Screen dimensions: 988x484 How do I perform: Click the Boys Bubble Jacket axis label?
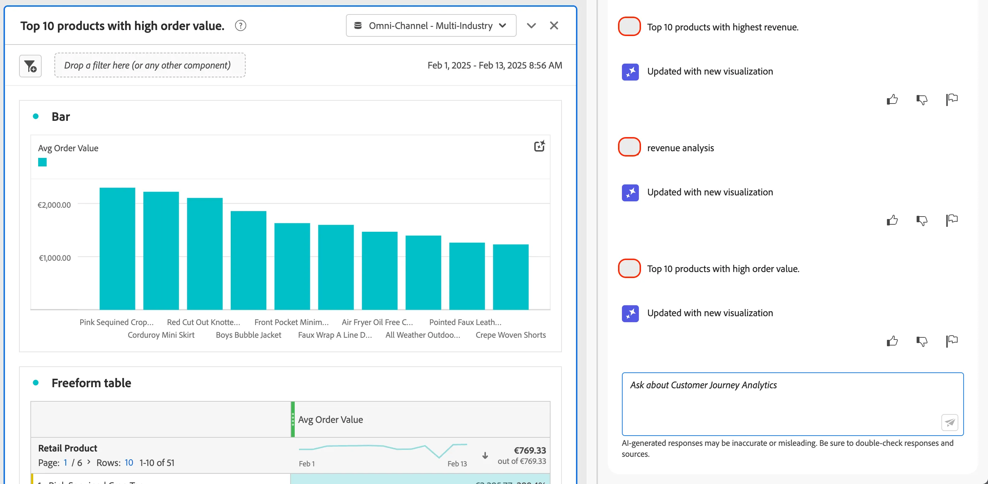tap(248, 335)
